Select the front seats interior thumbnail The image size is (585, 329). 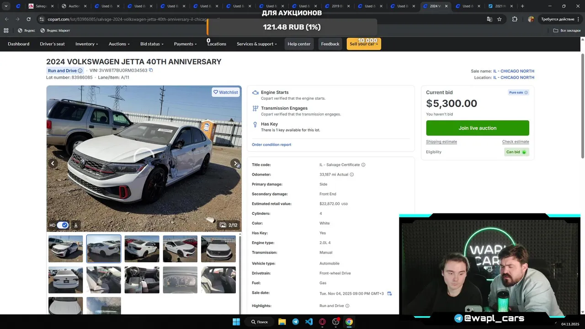(x=142, y=280)
